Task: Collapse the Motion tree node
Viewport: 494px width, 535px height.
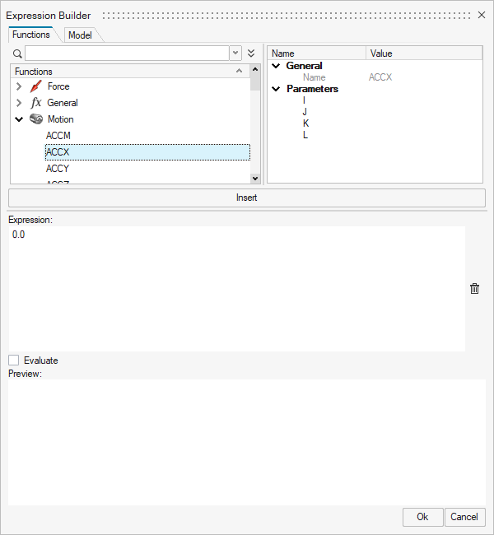Action: (x=19, y=119)
